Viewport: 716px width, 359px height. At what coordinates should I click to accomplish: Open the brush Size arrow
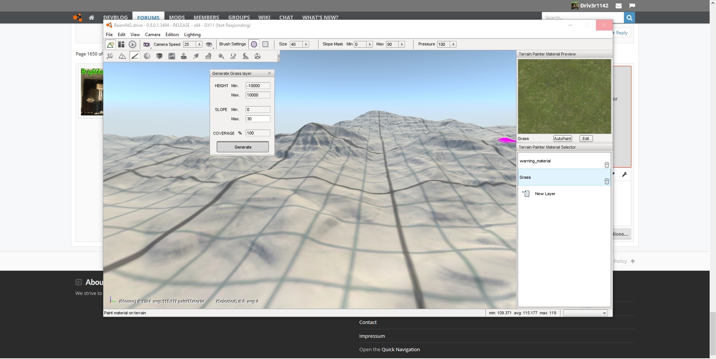tap(306, 44)
